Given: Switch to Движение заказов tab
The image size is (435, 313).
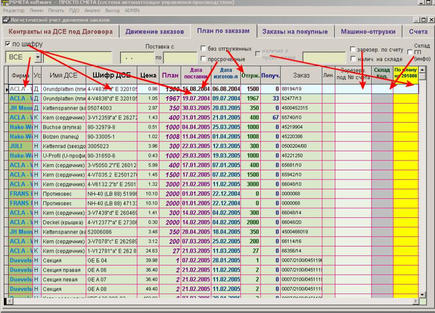Looking at the screenshot, I should 154,32.
